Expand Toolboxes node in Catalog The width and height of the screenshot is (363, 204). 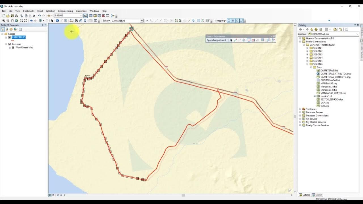coord(300,109)
